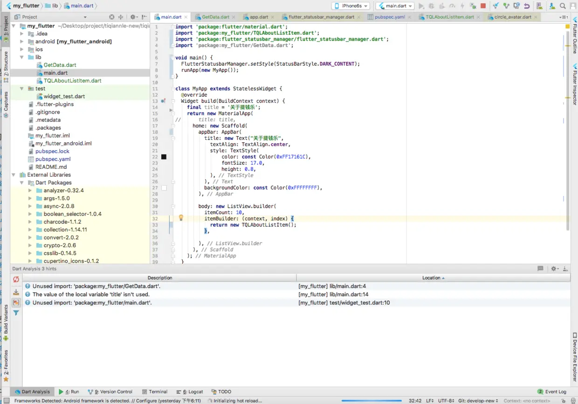The image size is (578, 404).
Task: Toggle the group-by-file button in Dart Analysis
Action: (x=16, y=302)
